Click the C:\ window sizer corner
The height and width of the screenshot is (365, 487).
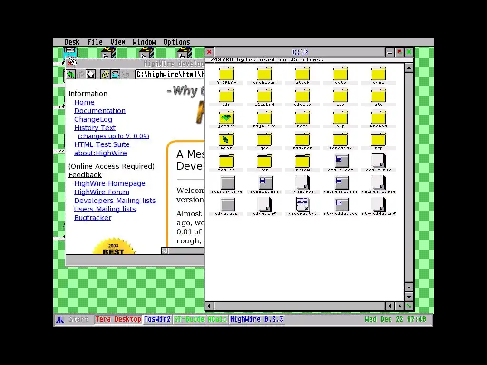pos(409,307)
